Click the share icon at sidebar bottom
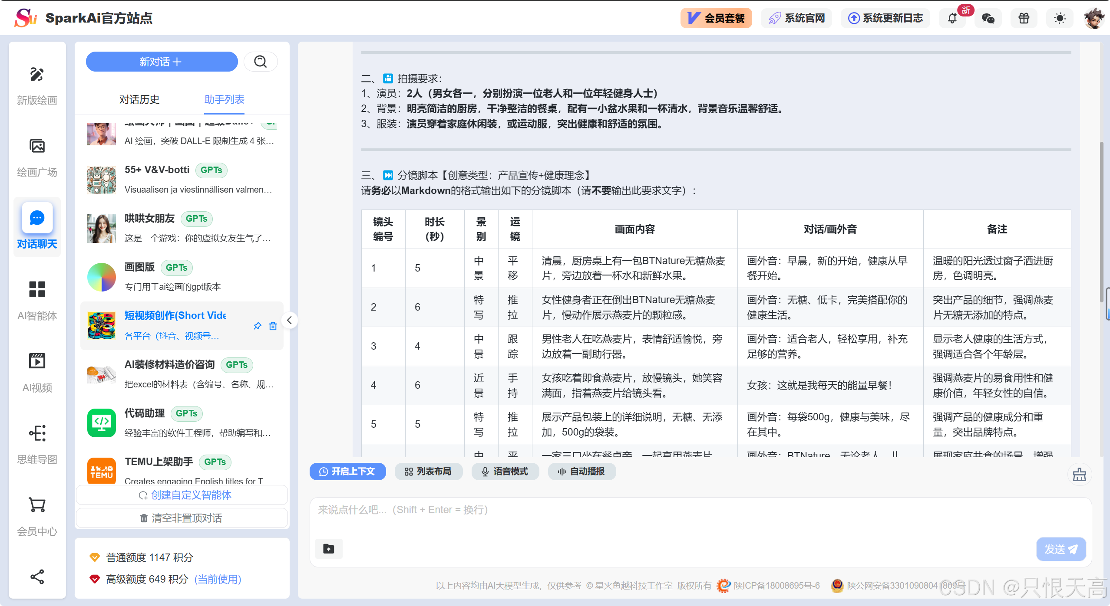1110x606 pixels. click(37, 577)
